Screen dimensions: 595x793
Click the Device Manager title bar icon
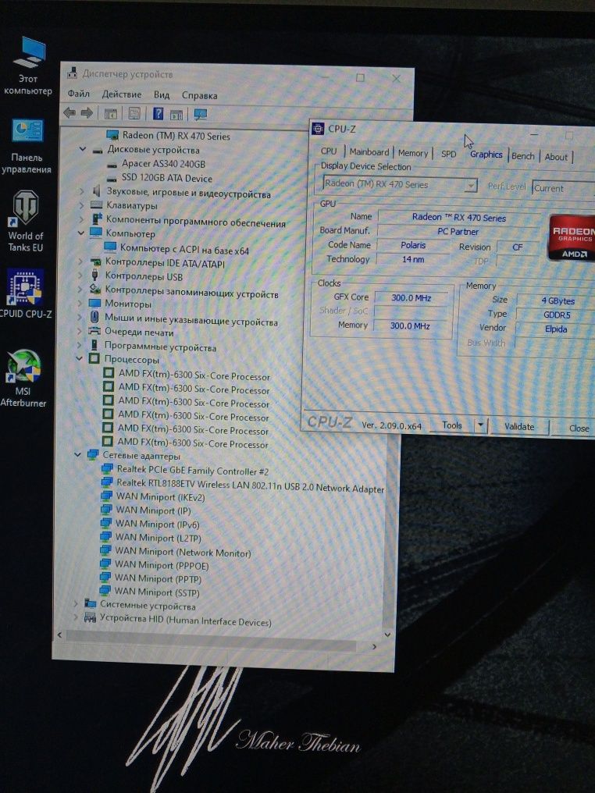(73, 73)
